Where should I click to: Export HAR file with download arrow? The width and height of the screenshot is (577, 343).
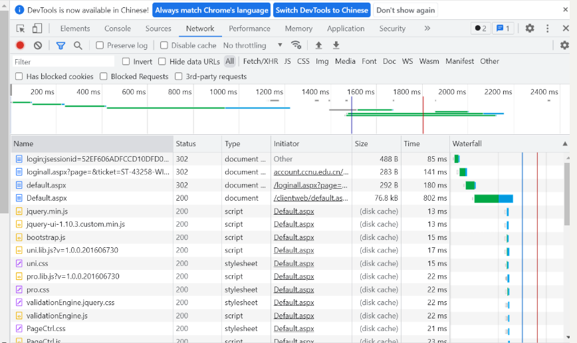pos(336,45)
